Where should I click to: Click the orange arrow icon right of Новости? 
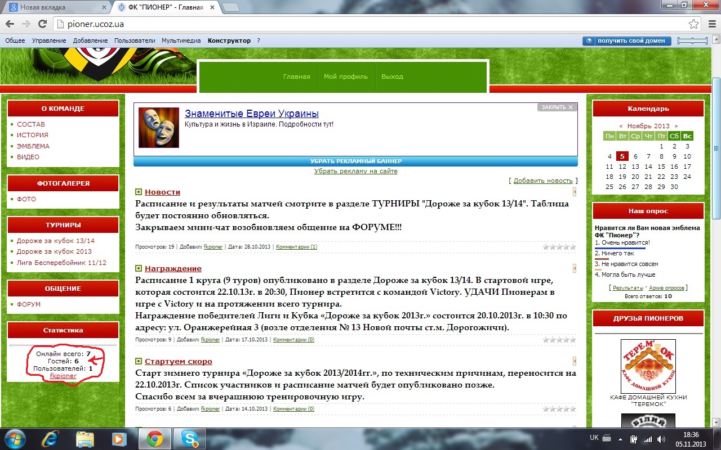575,192
